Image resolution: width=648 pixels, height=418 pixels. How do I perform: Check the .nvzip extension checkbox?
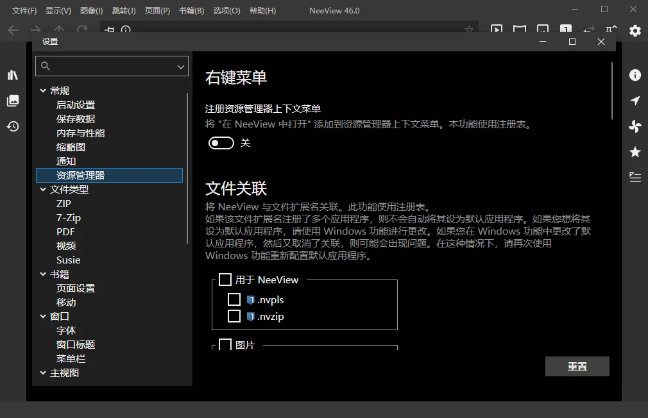click(x=234, y=317)
